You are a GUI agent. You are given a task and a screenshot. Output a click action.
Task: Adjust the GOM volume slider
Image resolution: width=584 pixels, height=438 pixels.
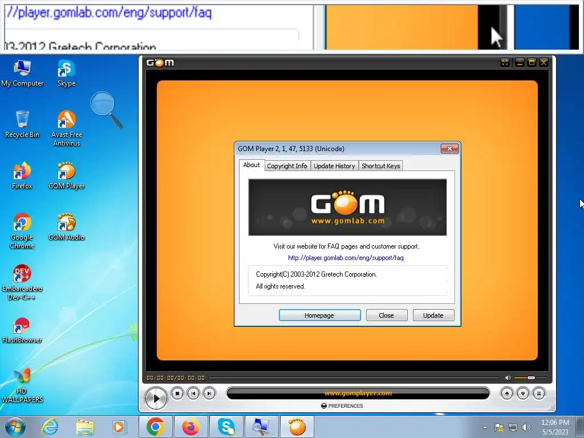click(x=531, y=378)
